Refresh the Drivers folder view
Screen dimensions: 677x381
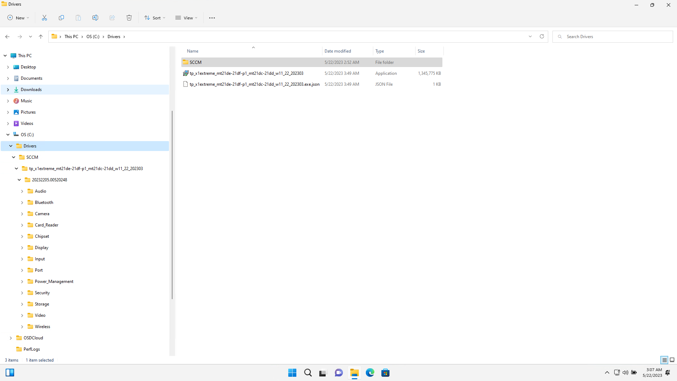(542, 36)
